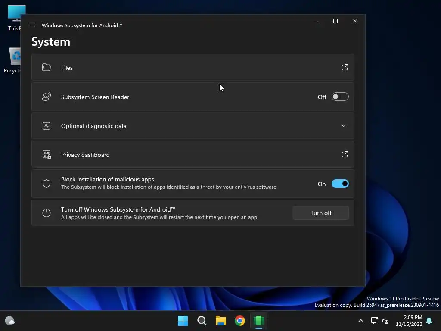The image size is (441, 331).
Task: Click the Windows Subsystem for Android window title
Action: coord(81,25)
